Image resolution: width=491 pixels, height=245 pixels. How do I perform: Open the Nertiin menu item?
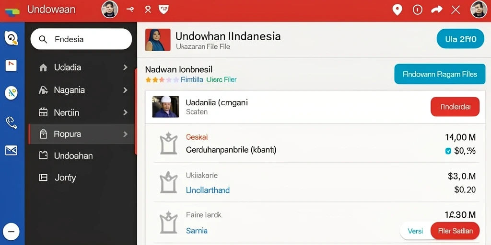coord(82,112)
